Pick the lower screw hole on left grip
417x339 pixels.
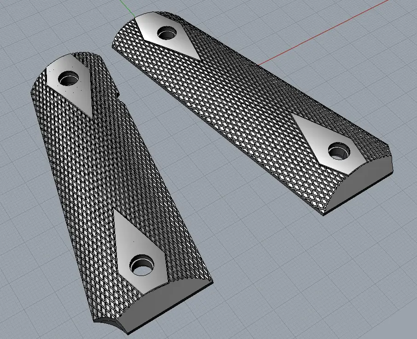142,265
